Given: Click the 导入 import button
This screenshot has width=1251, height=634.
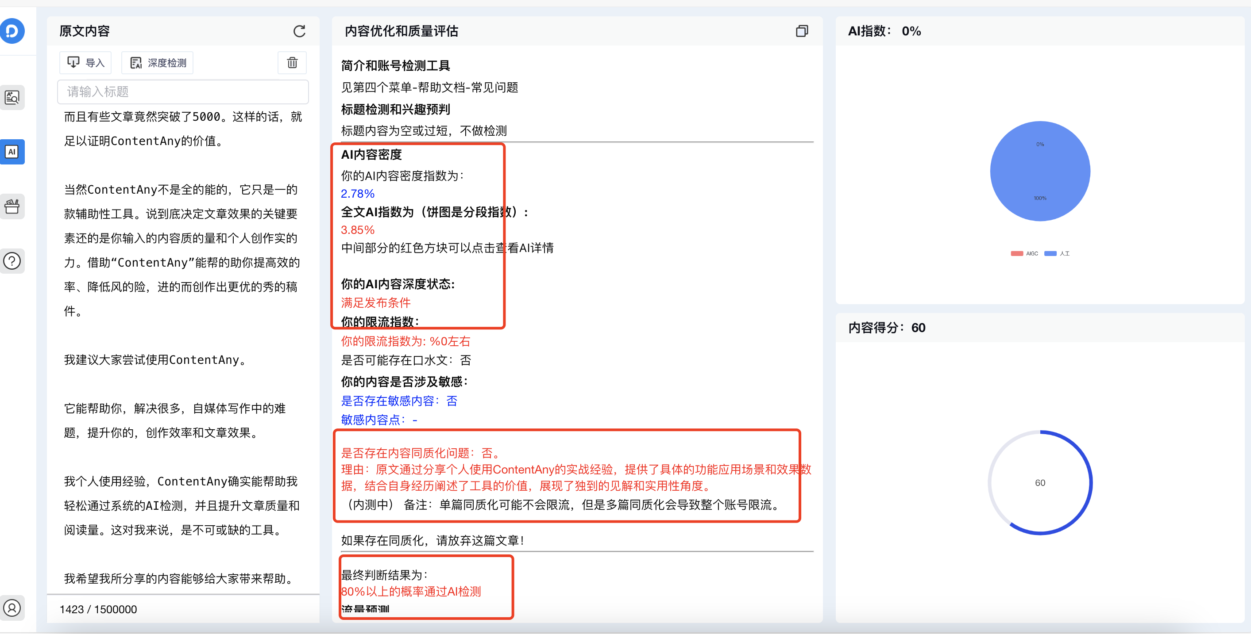Looking at the screenshot, I should (85, 63).
